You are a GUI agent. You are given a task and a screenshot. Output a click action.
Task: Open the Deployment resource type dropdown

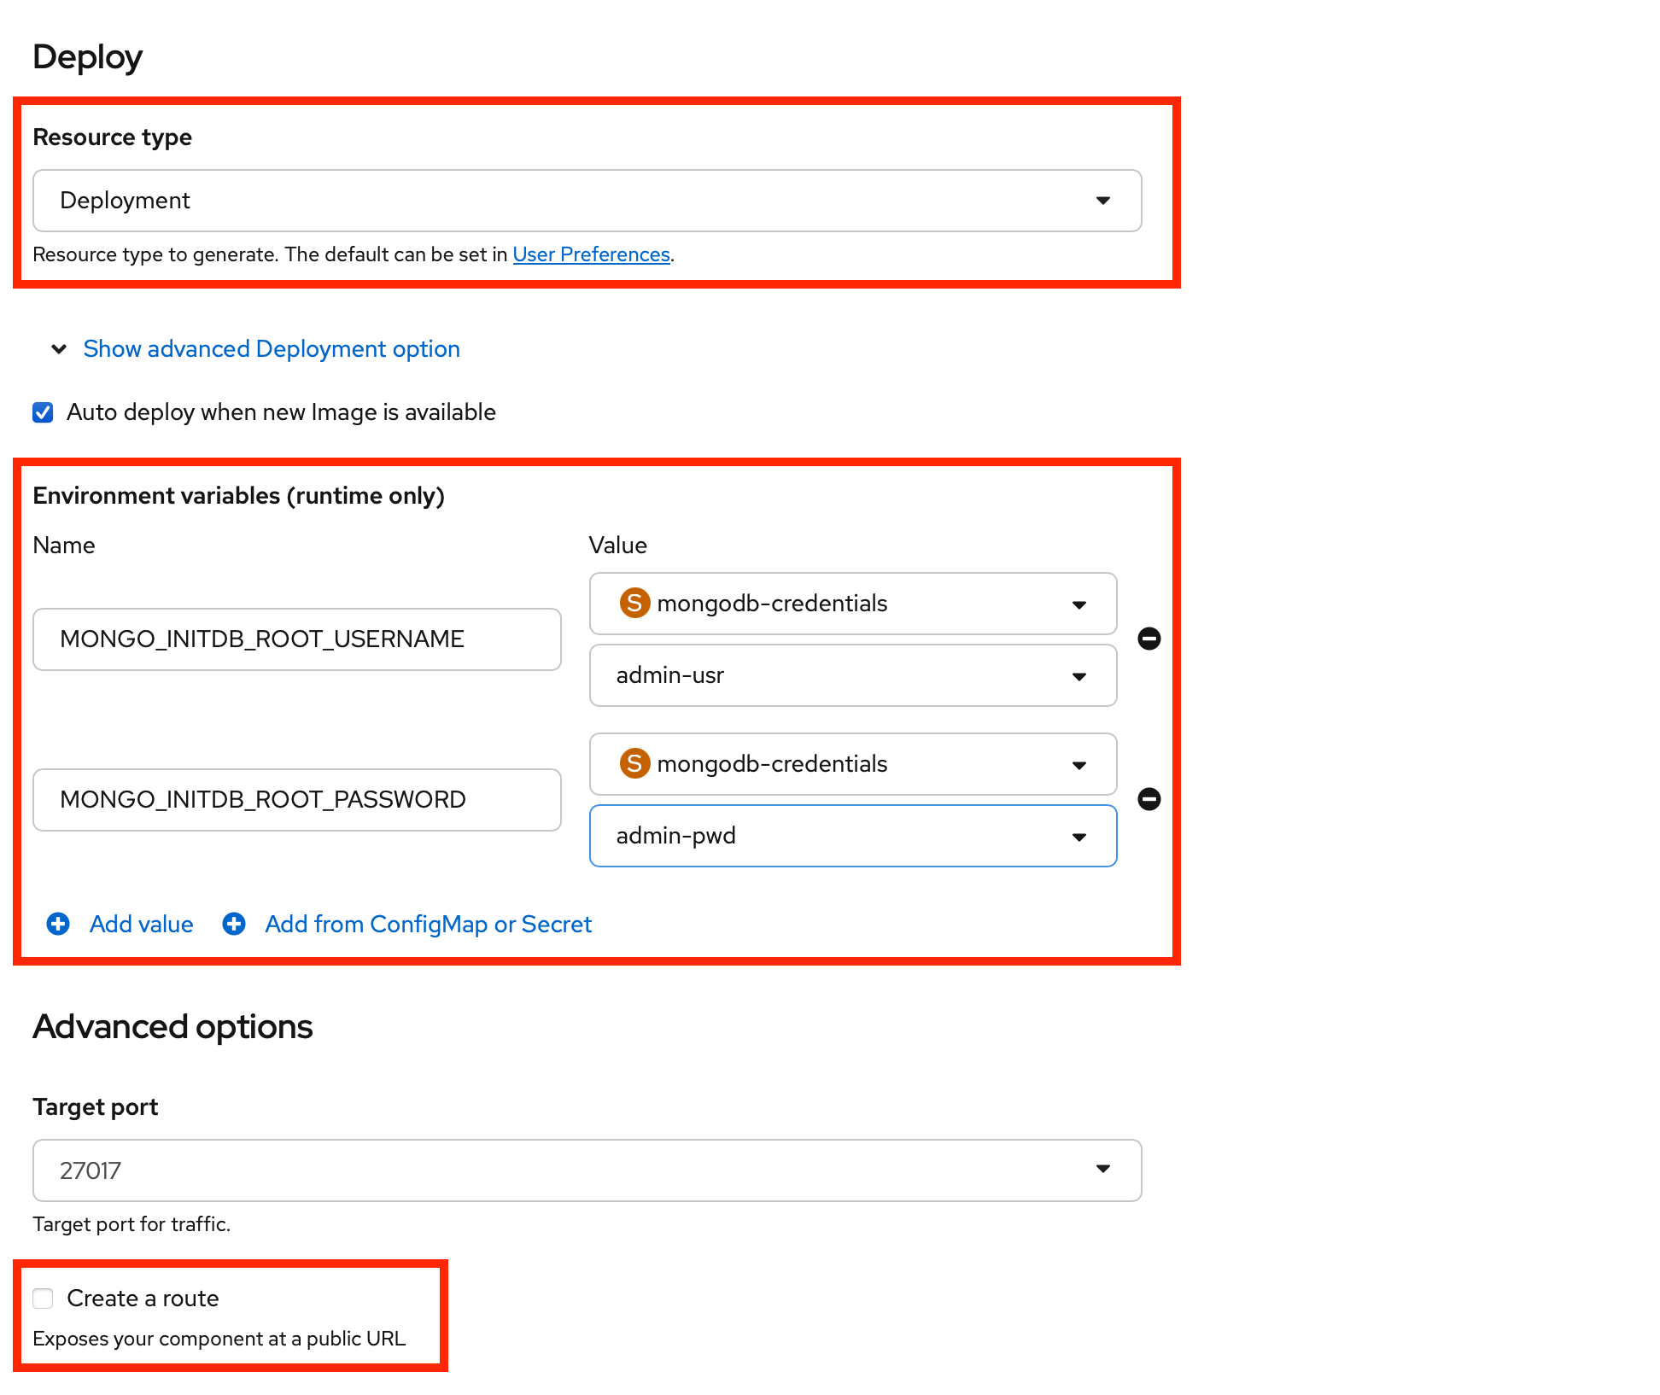click(586, 201)
